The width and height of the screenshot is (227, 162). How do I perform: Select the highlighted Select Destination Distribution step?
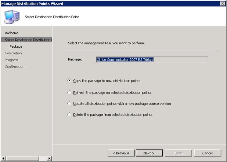[x=27, y=40]
